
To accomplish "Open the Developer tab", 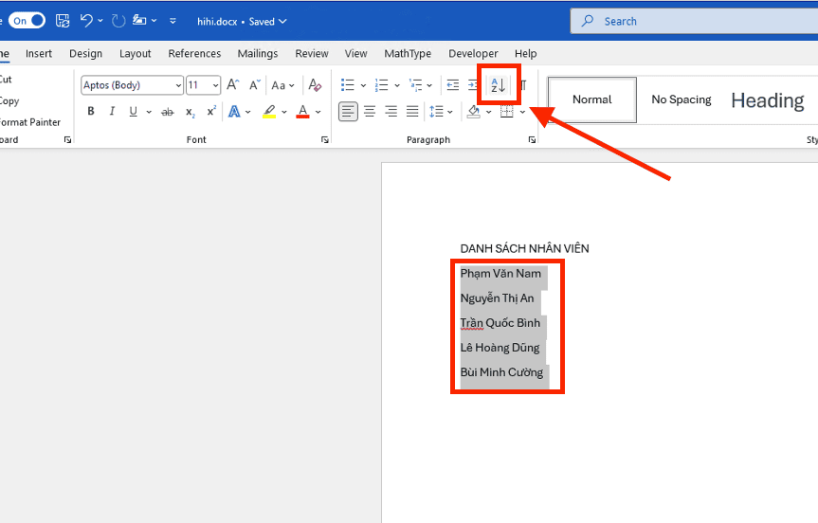I will [x=473, y=54].
